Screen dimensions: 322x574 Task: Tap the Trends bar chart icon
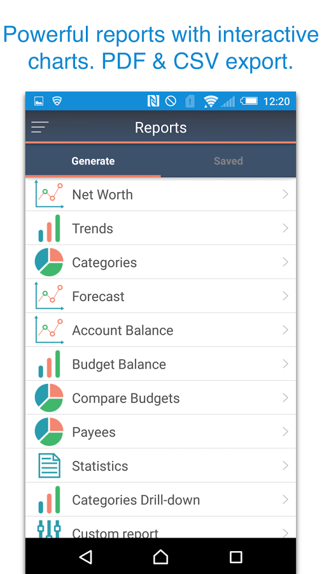pos(49,228)
